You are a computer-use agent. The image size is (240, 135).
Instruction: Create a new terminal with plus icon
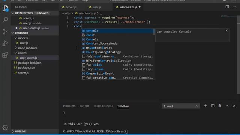(205, 106)
